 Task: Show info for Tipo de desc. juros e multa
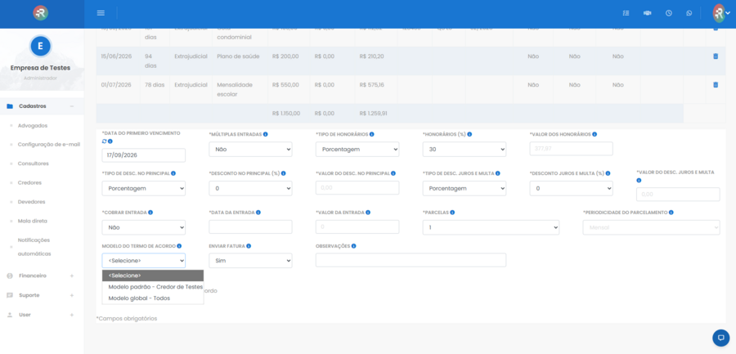497,173
